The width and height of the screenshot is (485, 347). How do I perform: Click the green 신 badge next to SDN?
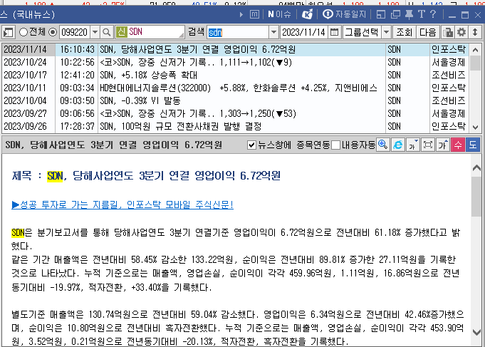click(121, 32)
